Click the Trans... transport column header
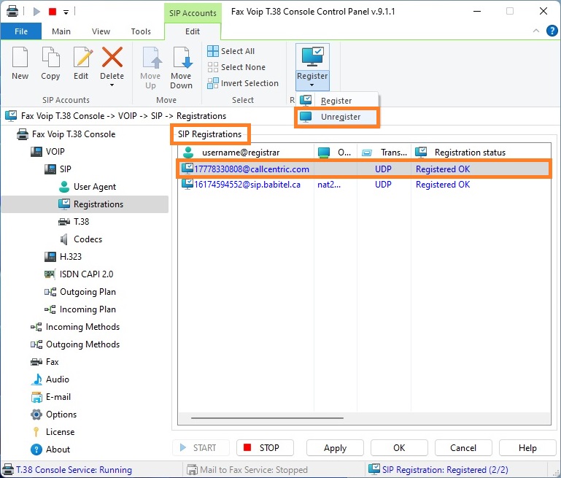561x478 pixels. click(x=384, y=153)
